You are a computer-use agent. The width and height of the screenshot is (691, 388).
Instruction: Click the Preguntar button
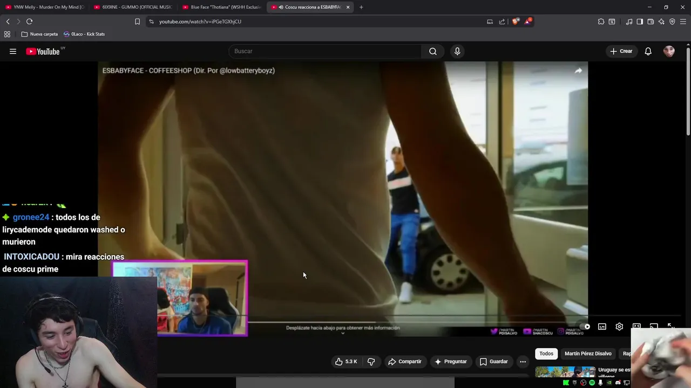coord(451,362)
